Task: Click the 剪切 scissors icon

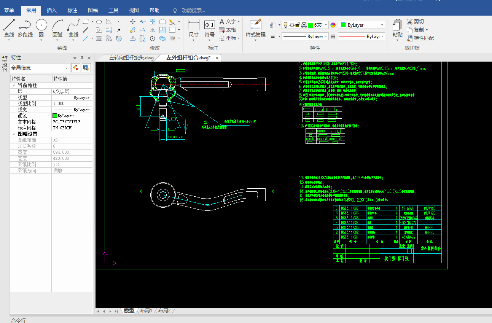Action: (410, 22)
